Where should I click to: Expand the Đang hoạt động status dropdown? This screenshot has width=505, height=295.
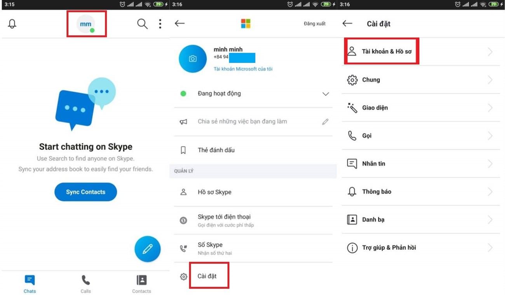coord(326,94)
